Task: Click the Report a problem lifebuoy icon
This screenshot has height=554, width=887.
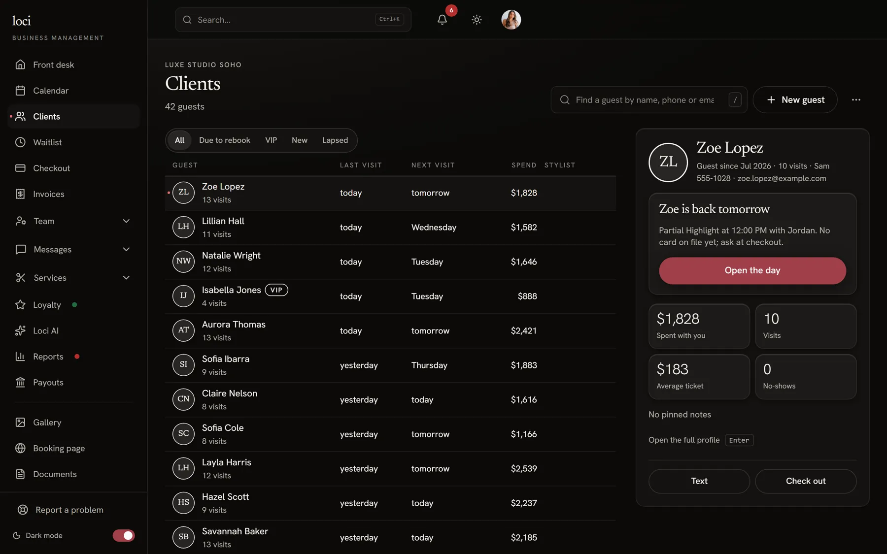Action: pyautogui.click(x=23, y=510)
